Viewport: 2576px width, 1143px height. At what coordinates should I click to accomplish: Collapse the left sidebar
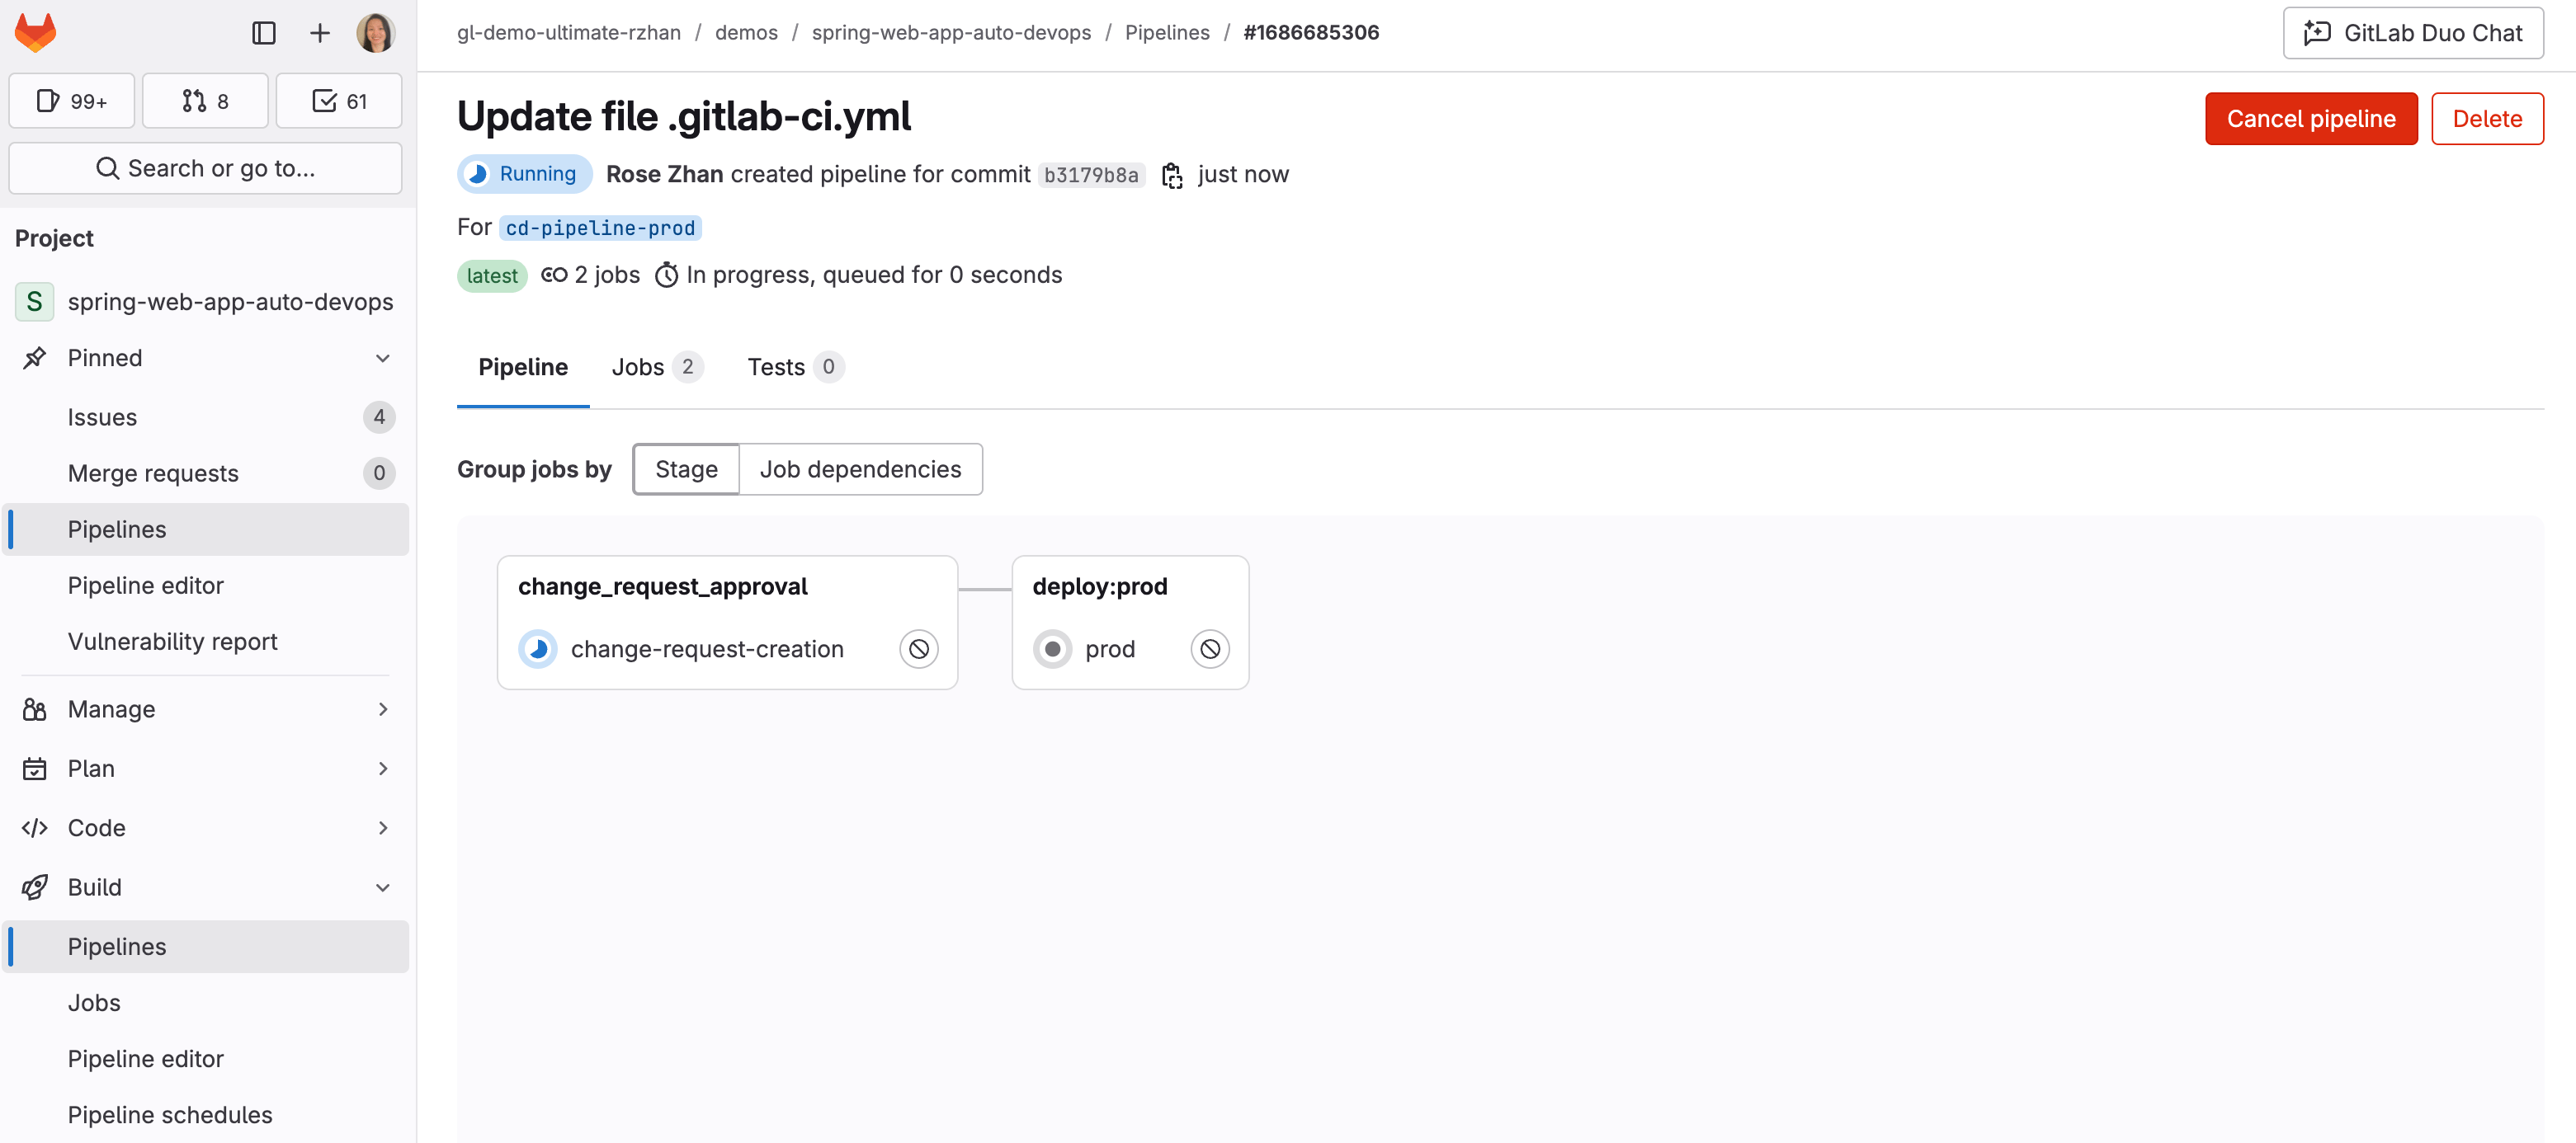[264, 32]
